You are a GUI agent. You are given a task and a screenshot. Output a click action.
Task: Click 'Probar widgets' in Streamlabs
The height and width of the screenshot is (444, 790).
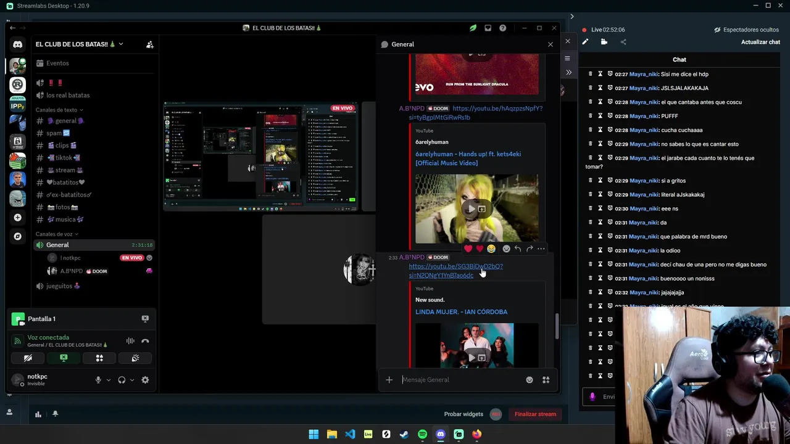pos(463,414)
